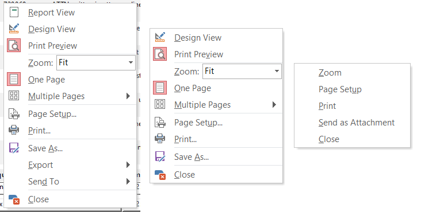This screenshot has width=421, height=212.
Task: Click Report View icon in left menu
Action: (x=14, y=12)
